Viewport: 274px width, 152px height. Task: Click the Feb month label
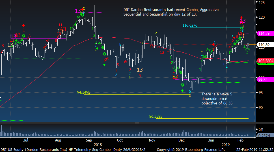click(x=240, y=140)
